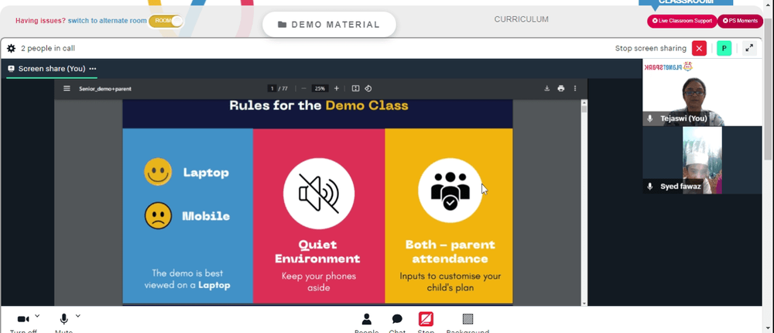Click Live Classroom Support button
The image size is (774, 333).
coord(682,21)
